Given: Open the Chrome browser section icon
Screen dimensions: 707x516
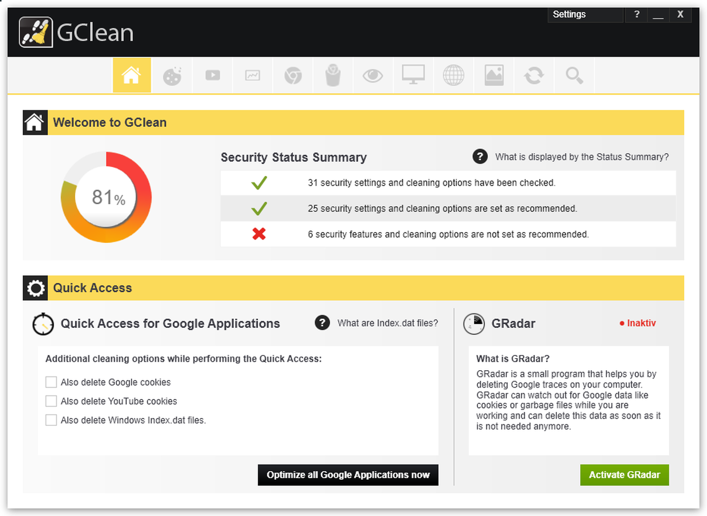Looking at the screenshot, I should [293, 76].
